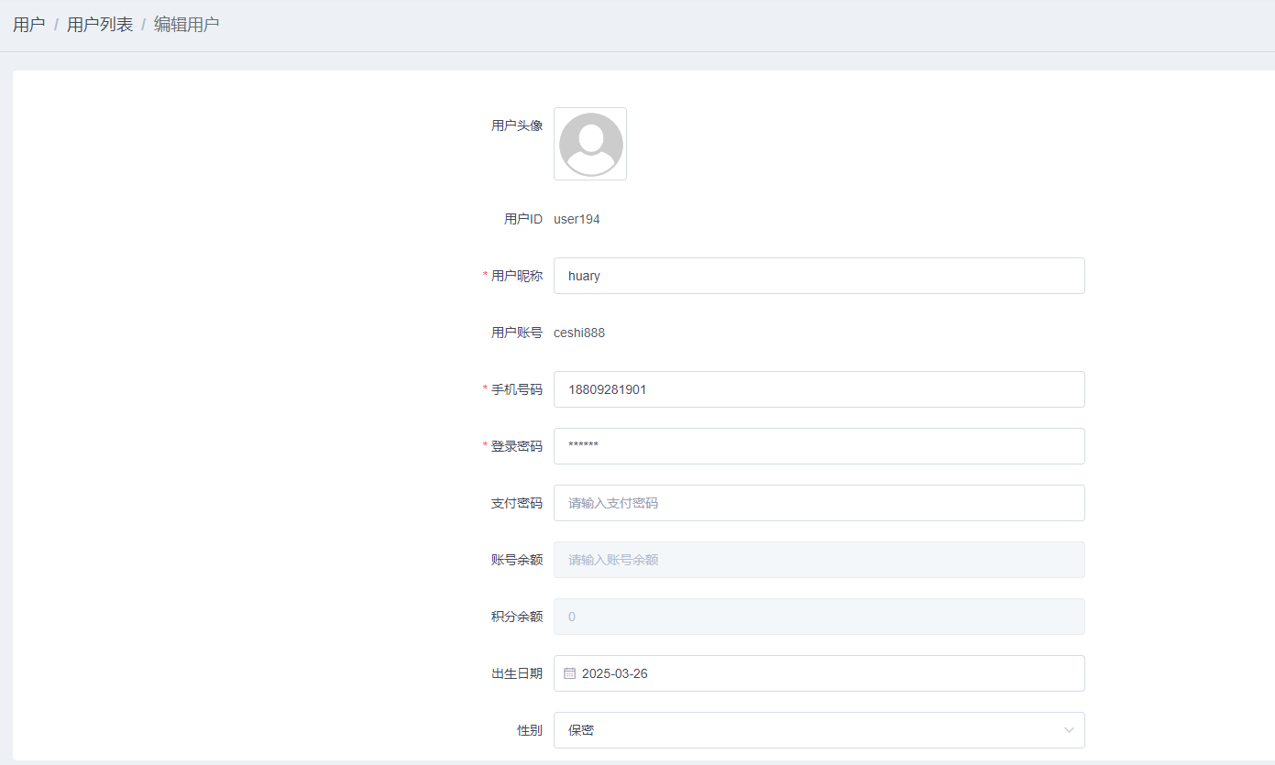
Task: Click the disabled 积分余额 field
Action: (x=819, y=617)
